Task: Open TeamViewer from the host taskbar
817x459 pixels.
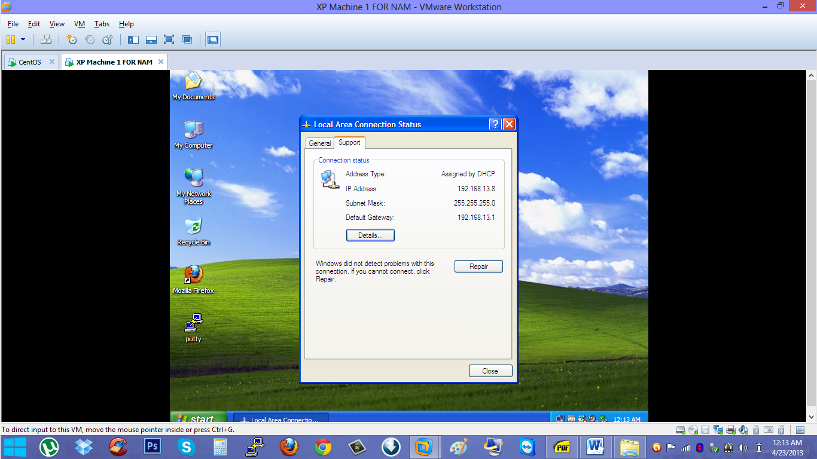Action: click(x=528, y=447)
